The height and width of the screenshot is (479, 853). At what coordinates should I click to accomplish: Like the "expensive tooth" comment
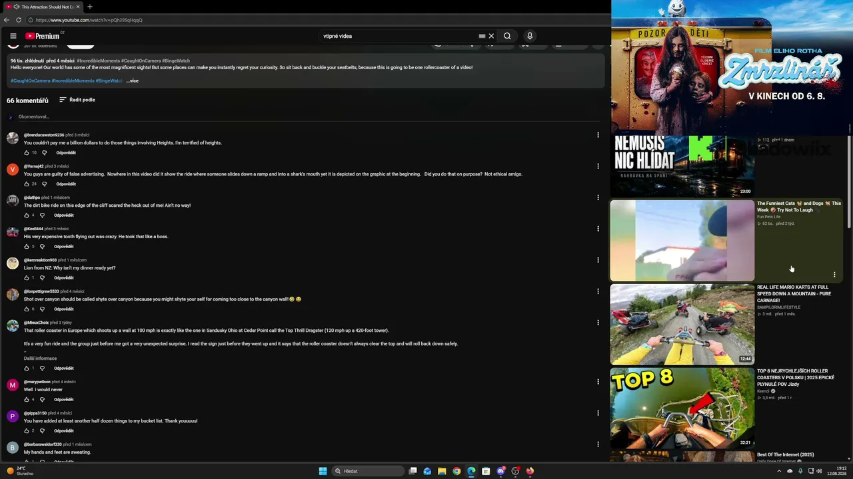[x=27, y=246]
